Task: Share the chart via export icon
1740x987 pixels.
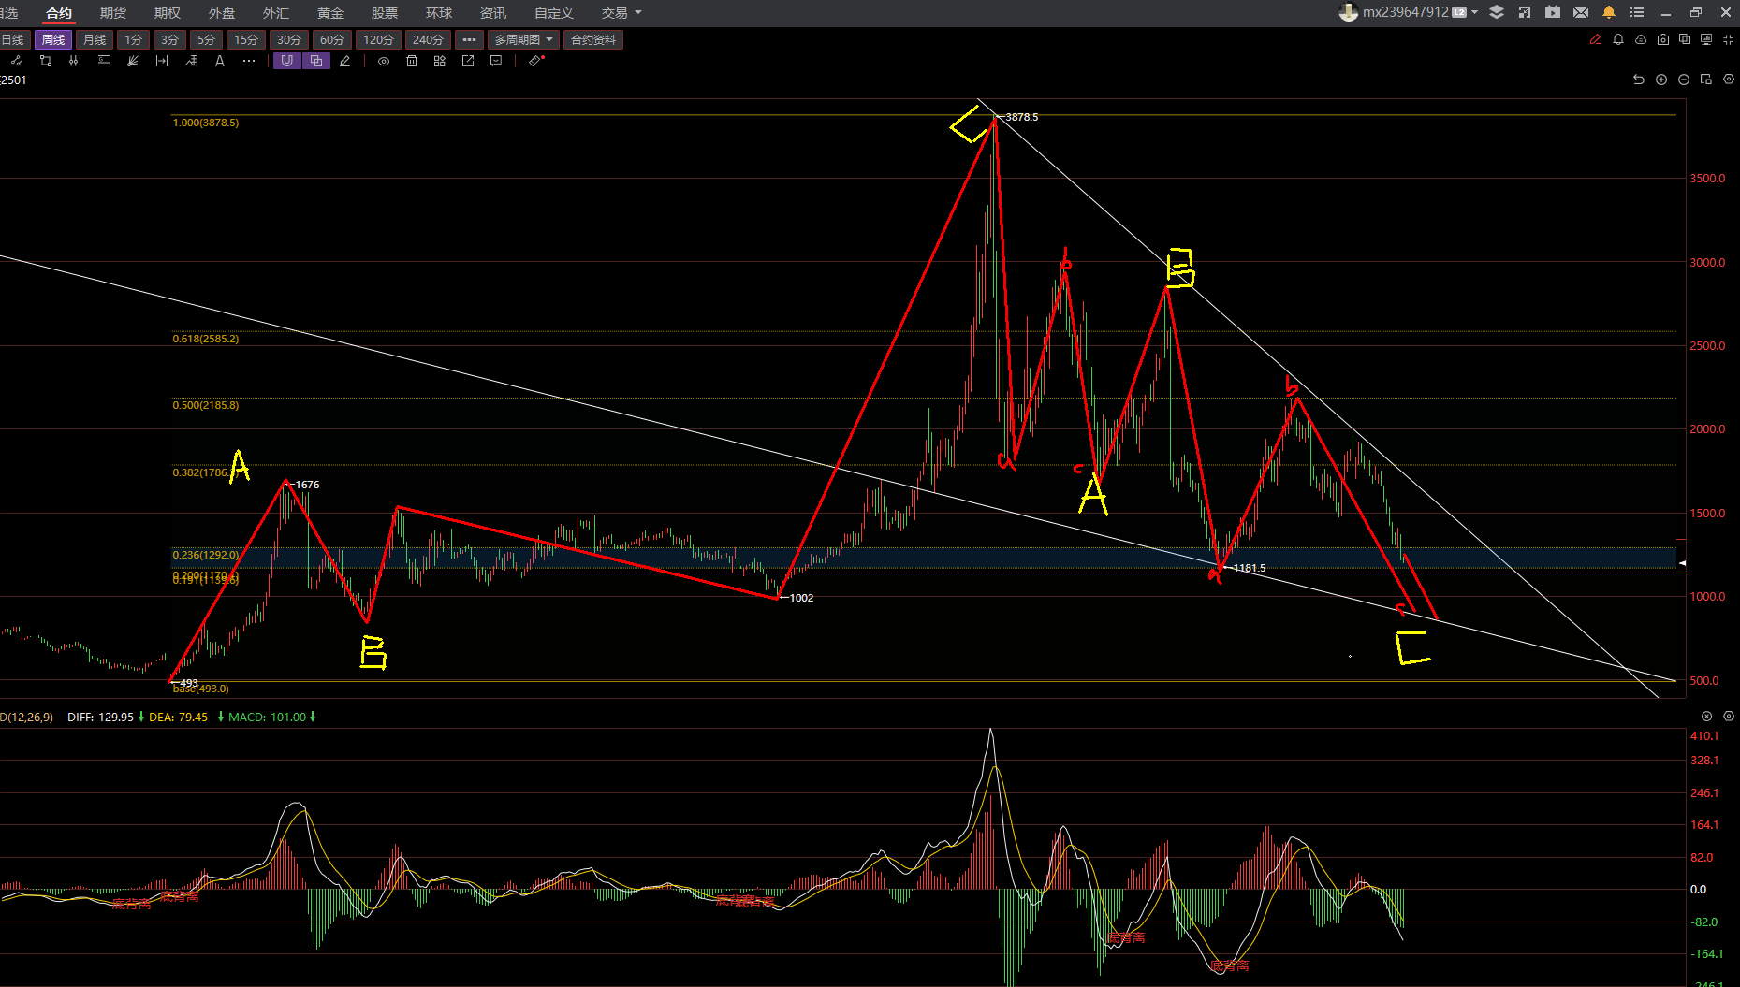Action: click(468, 61)
